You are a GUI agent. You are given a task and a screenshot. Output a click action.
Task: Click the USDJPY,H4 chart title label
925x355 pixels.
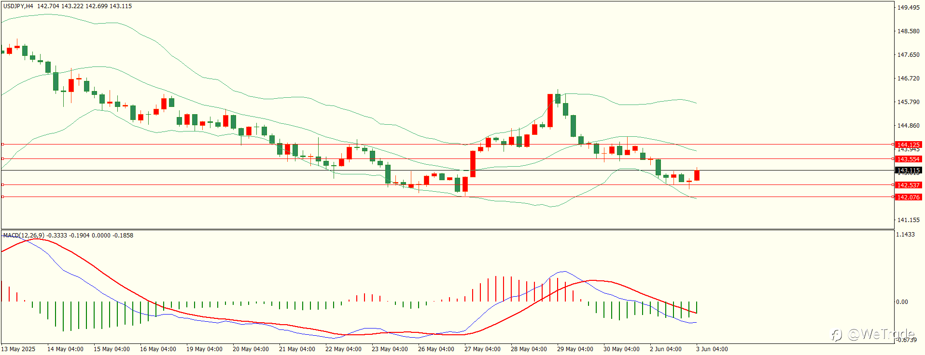[x=18, y=6]
